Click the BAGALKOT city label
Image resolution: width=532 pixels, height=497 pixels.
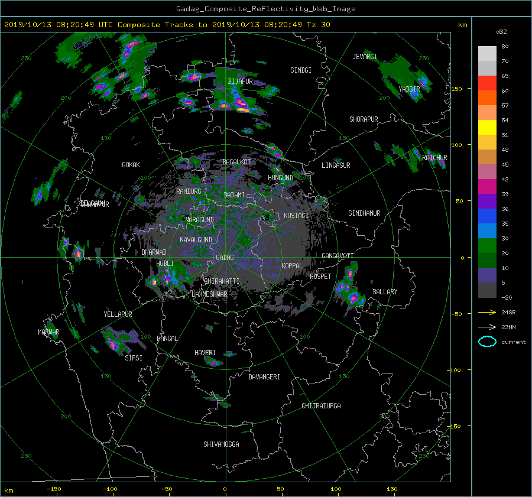point(236,162)
